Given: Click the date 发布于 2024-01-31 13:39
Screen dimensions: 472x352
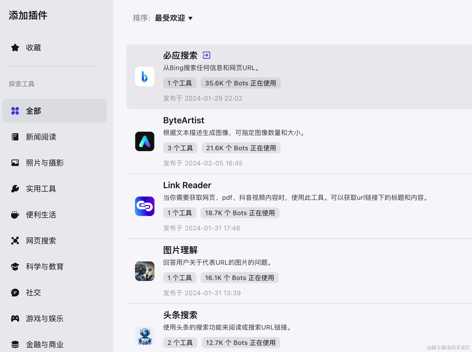Looking at the screenshot, I should click(202, 293).
